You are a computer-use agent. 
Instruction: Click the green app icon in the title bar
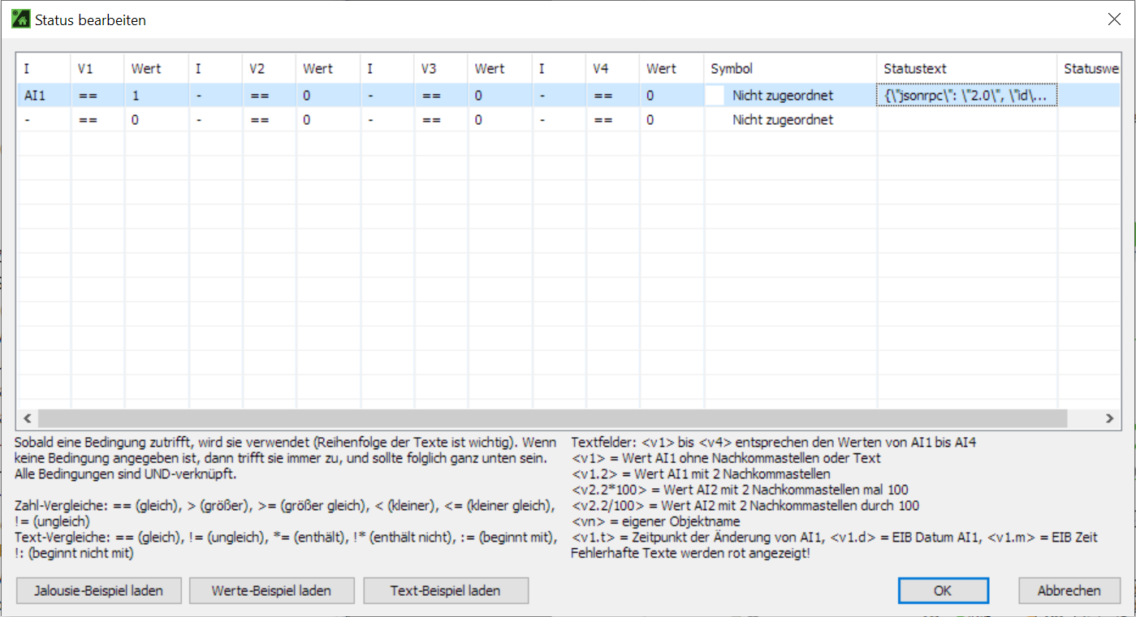[x=20, y=19]
